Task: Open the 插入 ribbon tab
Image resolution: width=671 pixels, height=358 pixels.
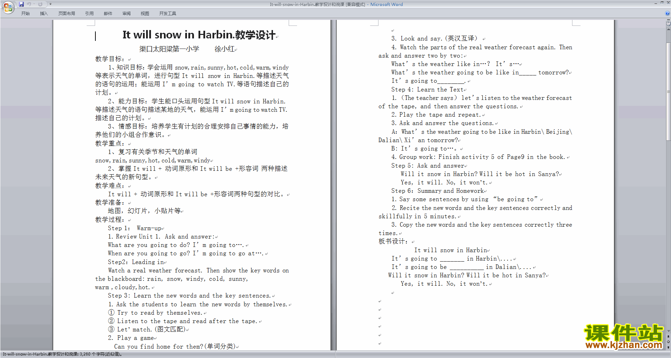Action: (x=44, y=14)
